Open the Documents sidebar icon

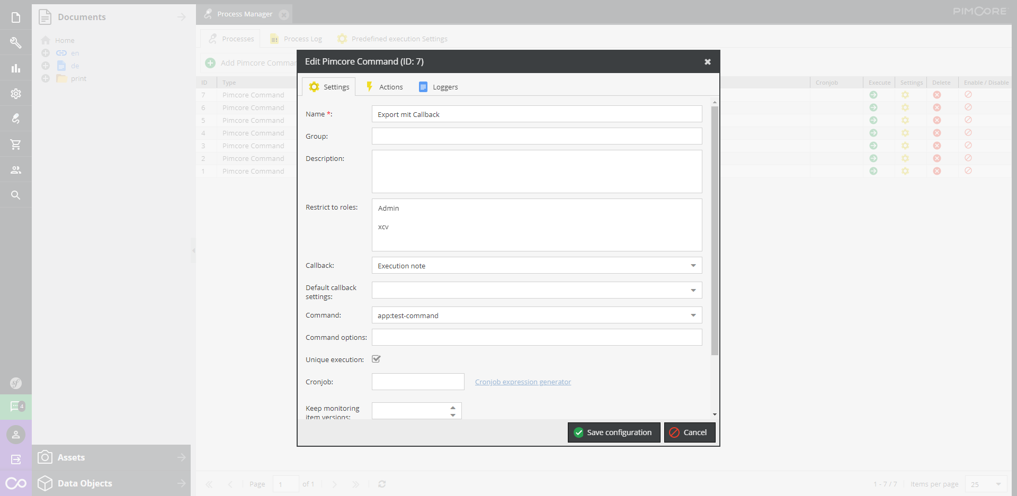[x=16, y=17]
